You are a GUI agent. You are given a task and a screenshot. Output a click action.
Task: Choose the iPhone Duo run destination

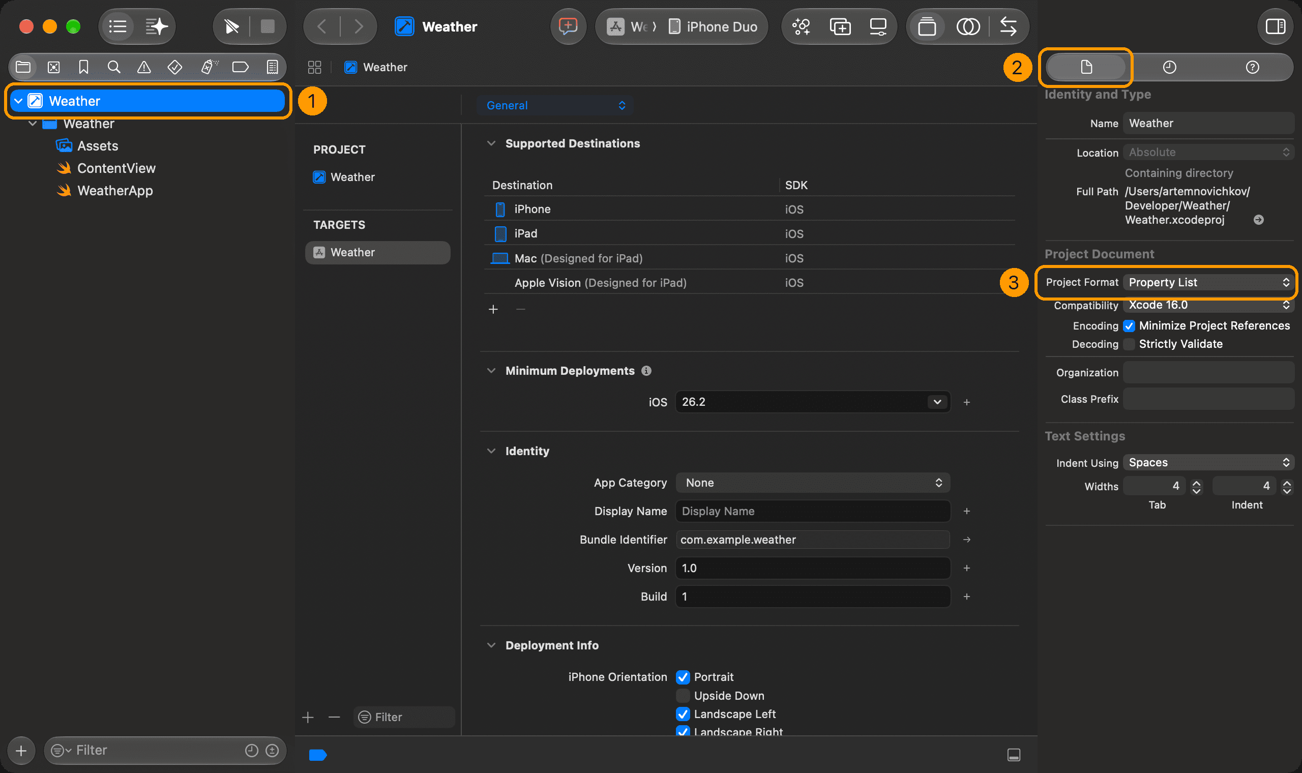point(713,26)
